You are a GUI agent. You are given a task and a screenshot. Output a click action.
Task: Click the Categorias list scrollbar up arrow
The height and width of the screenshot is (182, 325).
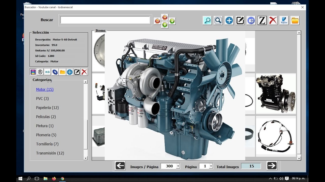(x=86, y=82)
